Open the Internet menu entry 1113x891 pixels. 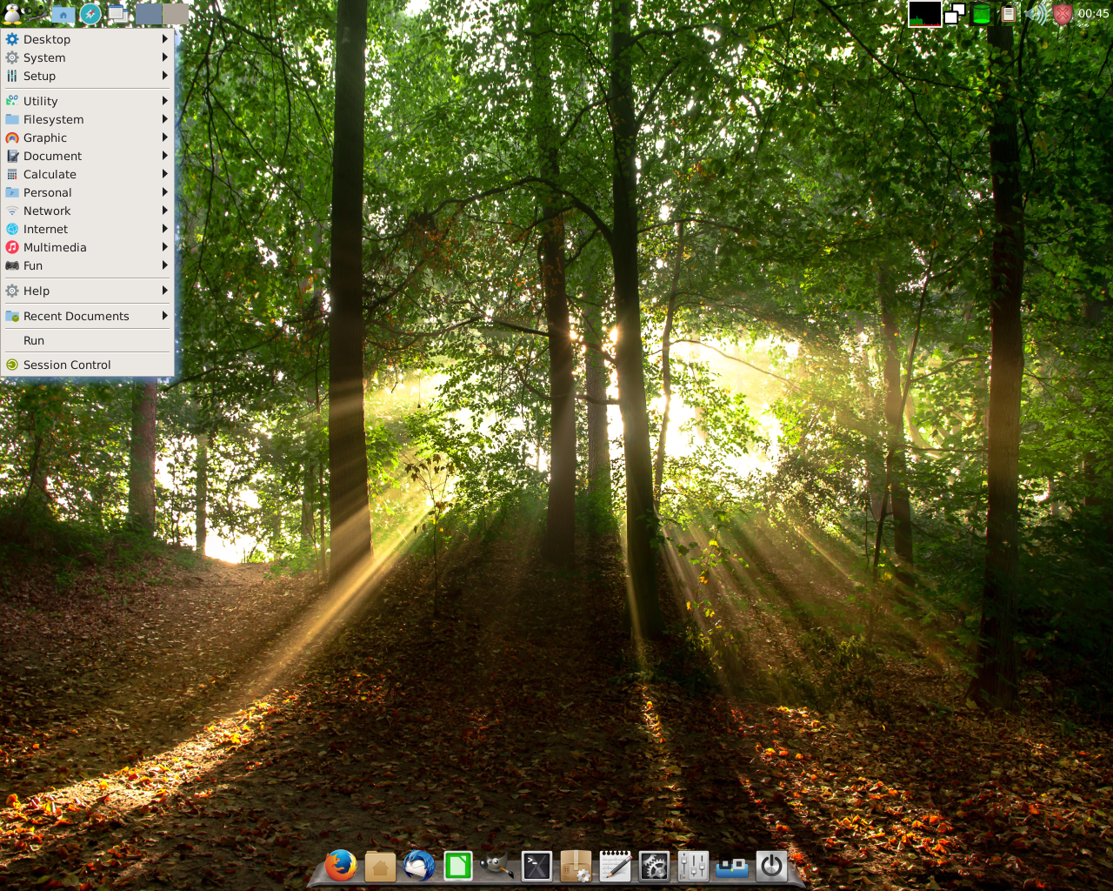[87, 229]
